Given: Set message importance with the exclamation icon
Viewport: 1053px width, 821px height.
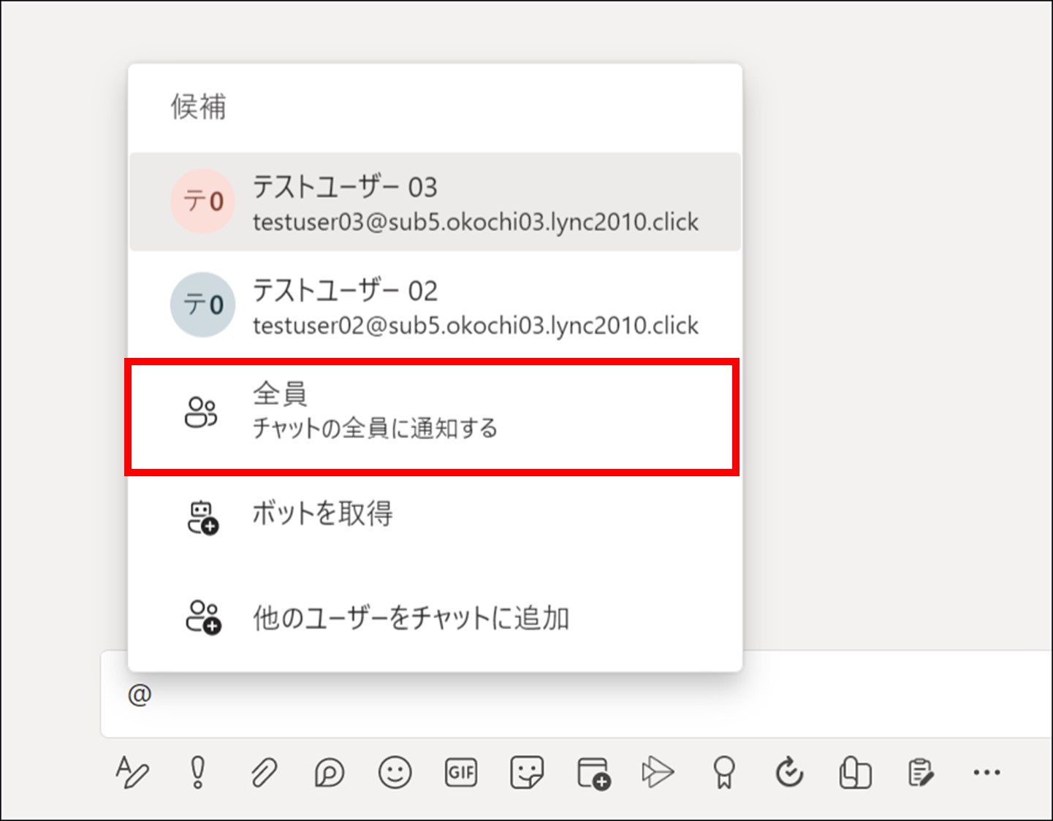Looking at the screenshot, I should (196, 771).
